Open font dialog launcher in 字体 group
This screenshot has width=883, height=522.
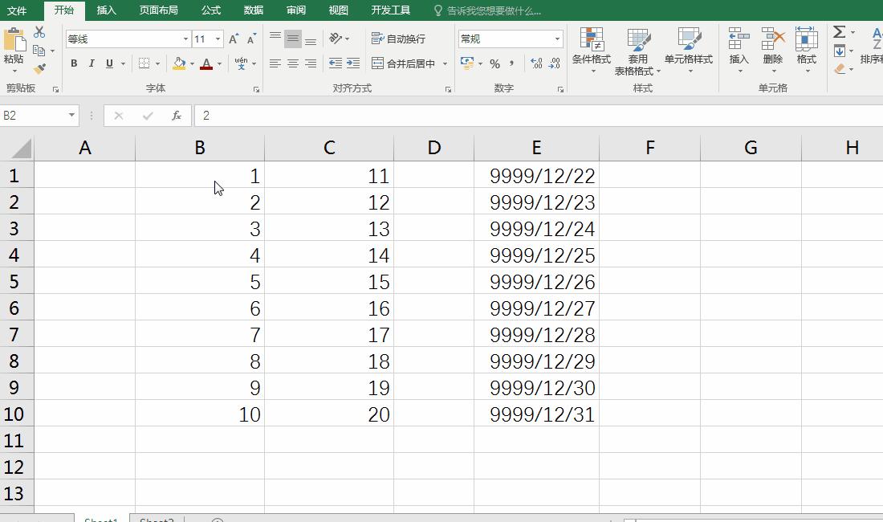pos(256,89)
